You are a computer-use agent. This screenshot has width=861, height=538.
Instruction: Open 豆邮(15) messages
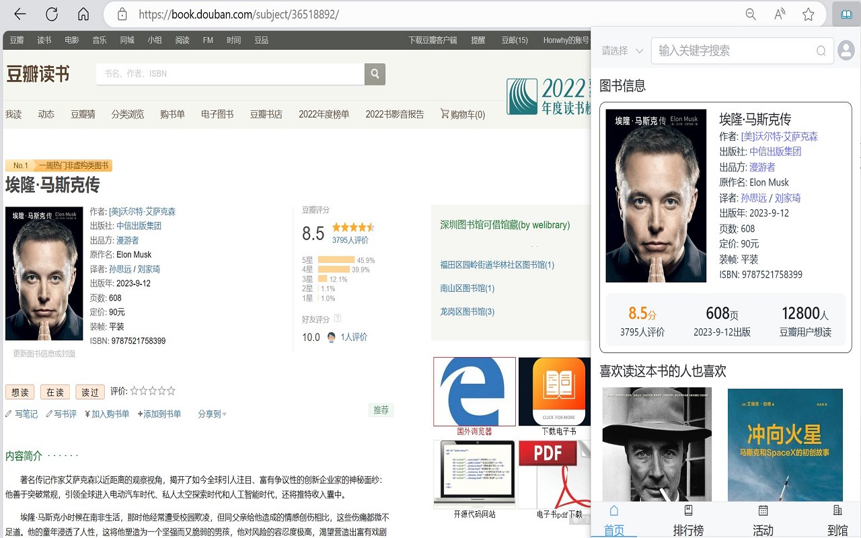[515, 40]
